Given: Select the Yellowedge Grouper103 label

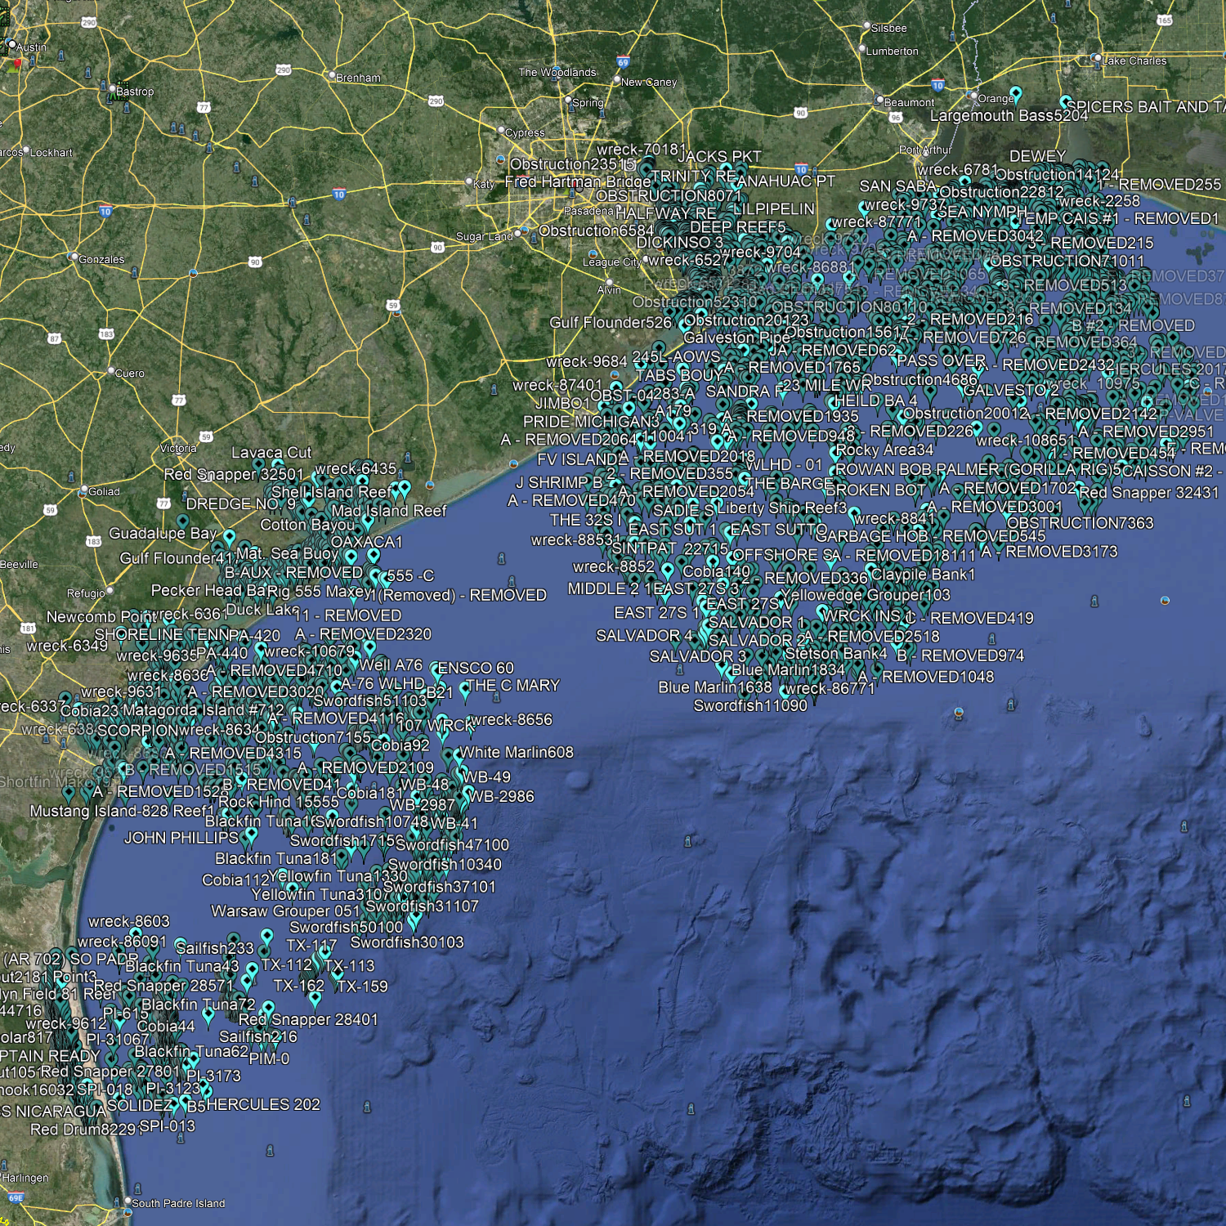Looking at the screenshot, I should 866,595.
